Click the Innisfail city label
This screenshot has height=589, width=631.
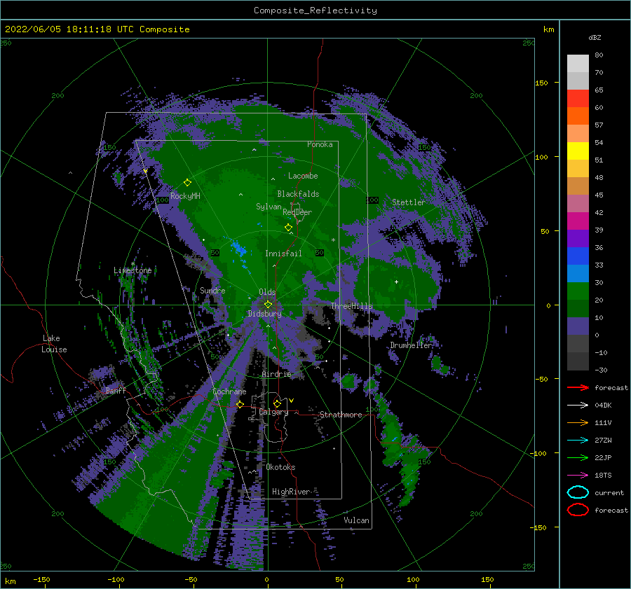(x=283, y=254)
